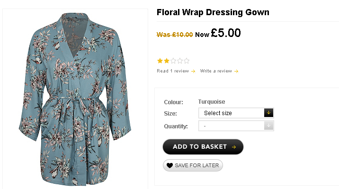Click the heart icon on Save For Later

click(x=169, y=165)
